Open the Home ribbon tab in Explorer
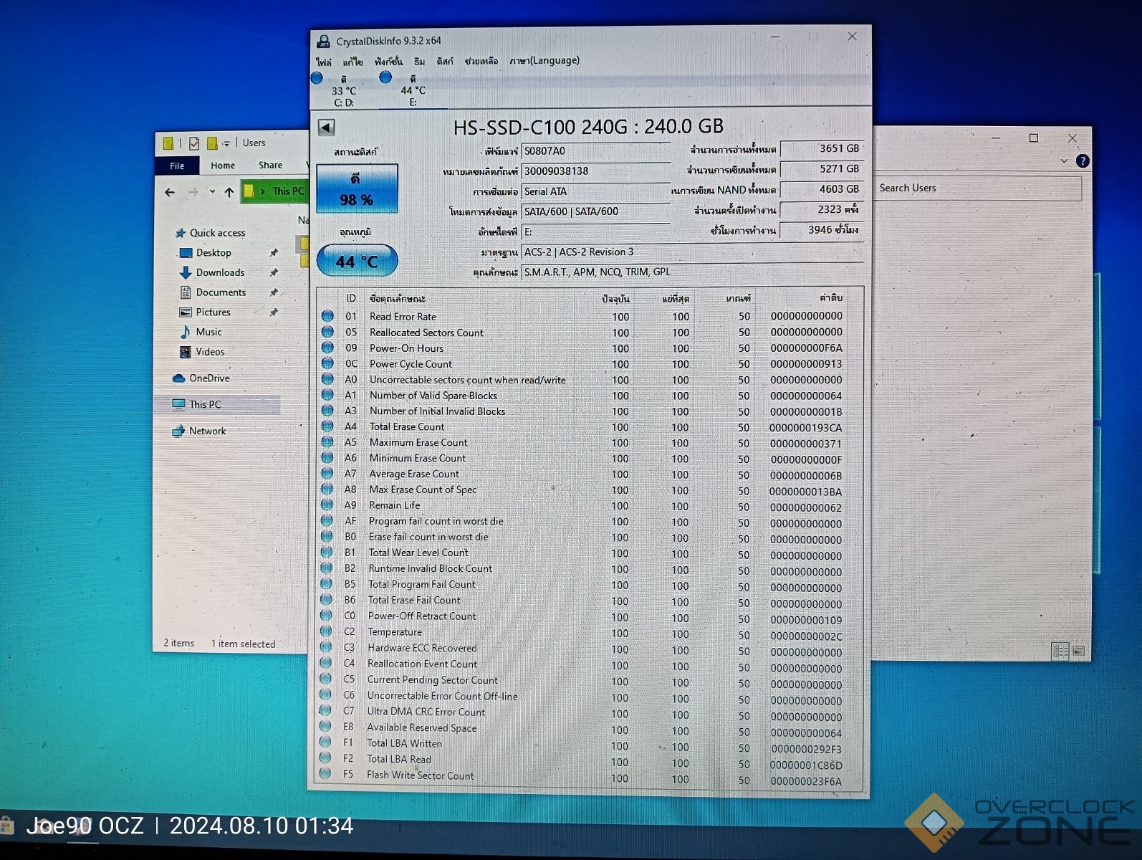This screenshot has width=1142, height=860. (223, 166)
